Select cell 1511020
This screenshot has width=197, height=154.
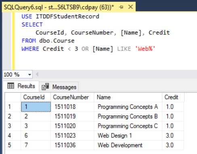pos(72,126)
